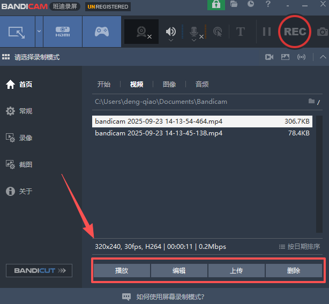The width and height of the screenshot is (329, 304).
Task: Open the 录像 settings in sidebar
Action: click(25, 138)
